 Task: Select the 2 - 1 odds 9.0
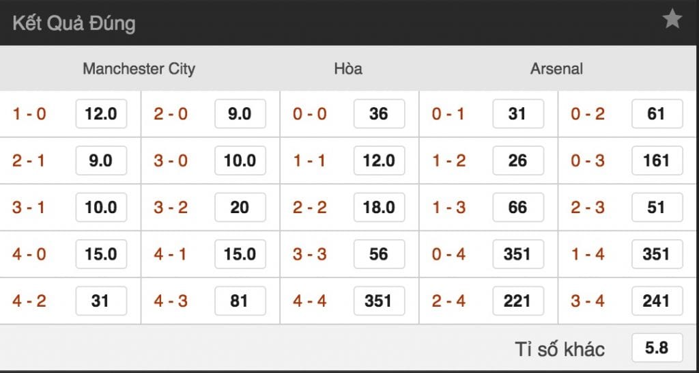[x=101, y=161]
